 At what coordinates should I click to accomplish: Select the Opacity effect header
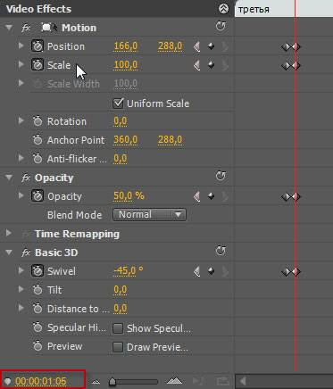tap(54, 178)
